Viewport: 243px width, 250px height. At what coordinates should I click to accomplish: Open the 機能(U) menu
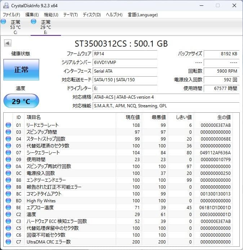pos(51,15)
